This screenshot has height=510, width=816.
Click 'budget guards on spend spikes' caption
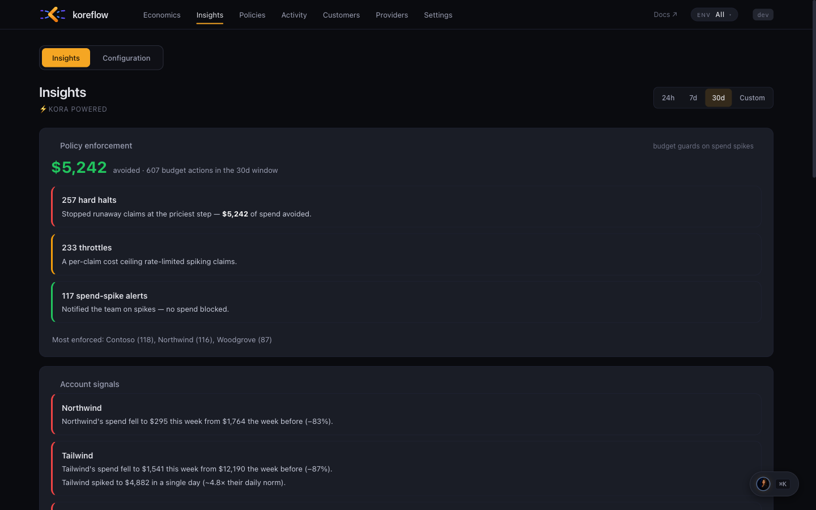coord(703,146)
